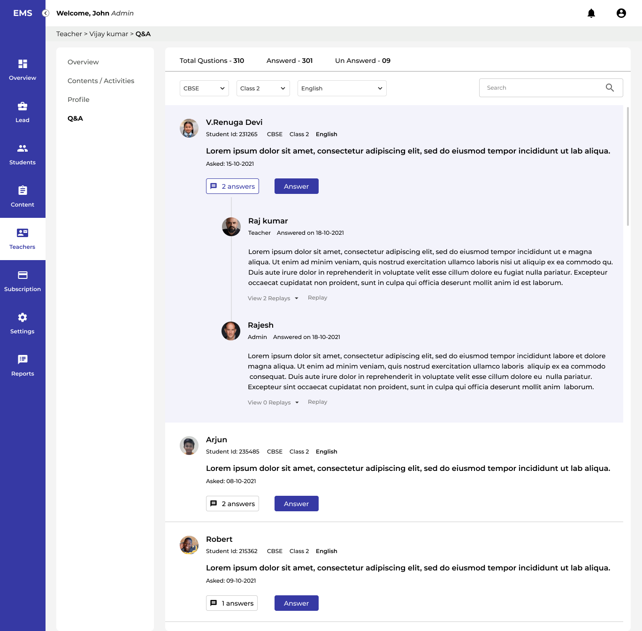642x631 pixels.
Task: Answer V.Renuga Devi's question
Action: click(x=297, y=186)
